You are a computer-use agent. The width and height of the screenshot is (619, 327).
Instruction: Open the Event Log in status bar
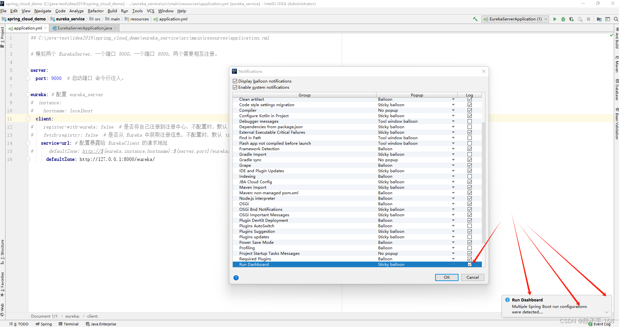(x=599, y=324)
